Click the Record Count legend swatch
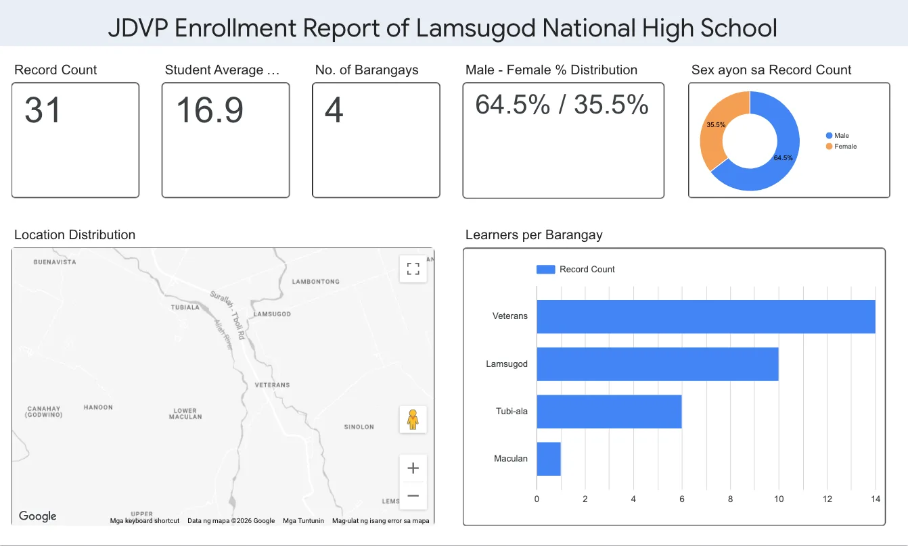Screen dimensions: 908x546 (x=545, y=270)
